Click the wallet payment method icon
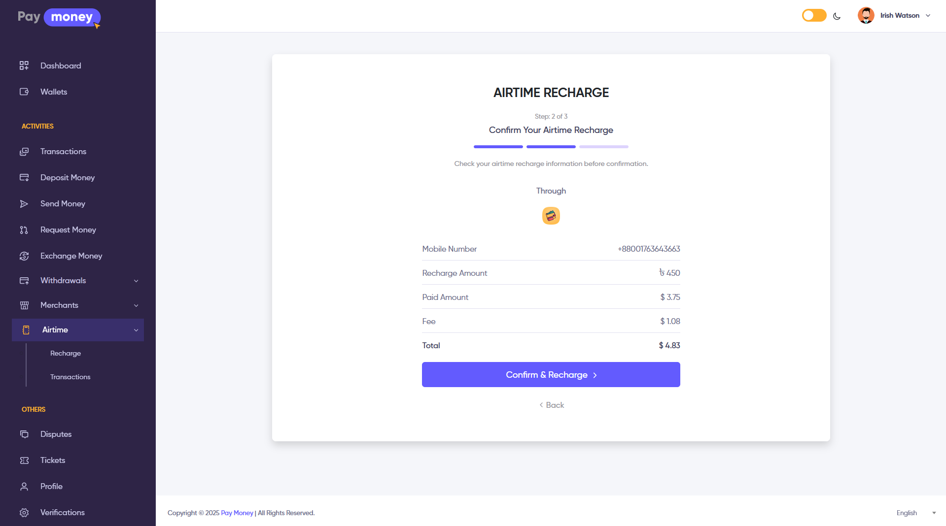This screenshot has height=526, width=946. pyautogui.click(x=551, y=216)
